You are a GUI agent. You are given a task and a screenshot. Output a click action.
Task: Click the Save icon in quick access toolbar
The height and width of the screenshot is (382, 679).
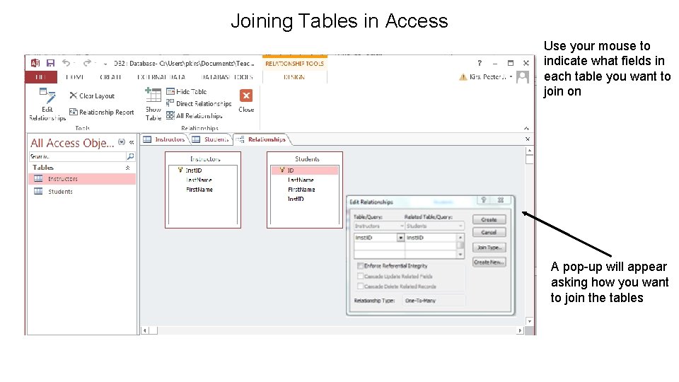click(51, 63)
